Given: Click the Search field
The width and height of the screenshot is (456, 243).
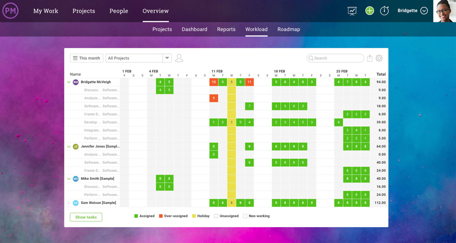Looking at the screenshot, I should [x=335, y=58].
